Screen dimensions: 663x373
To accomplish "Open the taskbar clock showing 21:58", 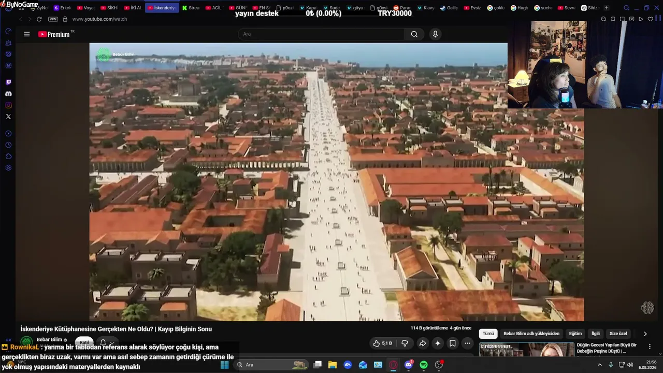I will (647, 365).
